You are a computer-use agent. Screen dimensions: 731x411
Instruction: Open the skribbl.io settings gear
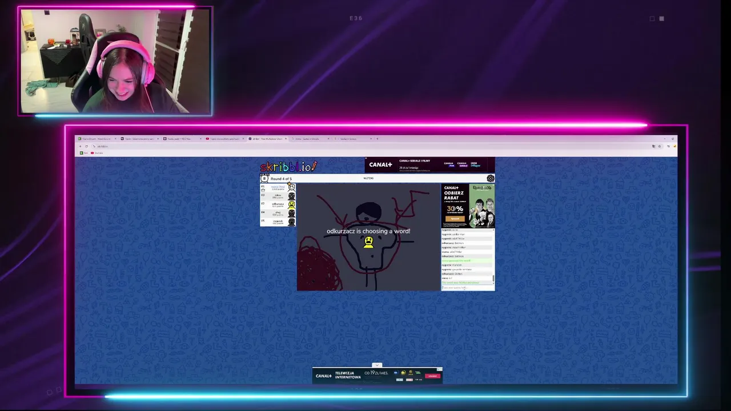pyautogui.click(x=491, y=179)
